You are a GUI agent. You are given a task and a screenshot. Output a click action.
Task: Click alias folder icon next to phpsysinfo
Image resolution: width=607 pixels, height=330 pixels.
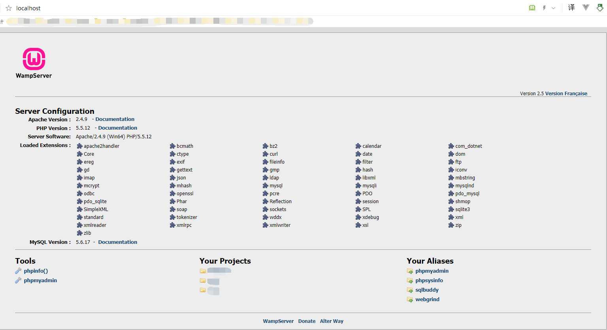[410, 281]
